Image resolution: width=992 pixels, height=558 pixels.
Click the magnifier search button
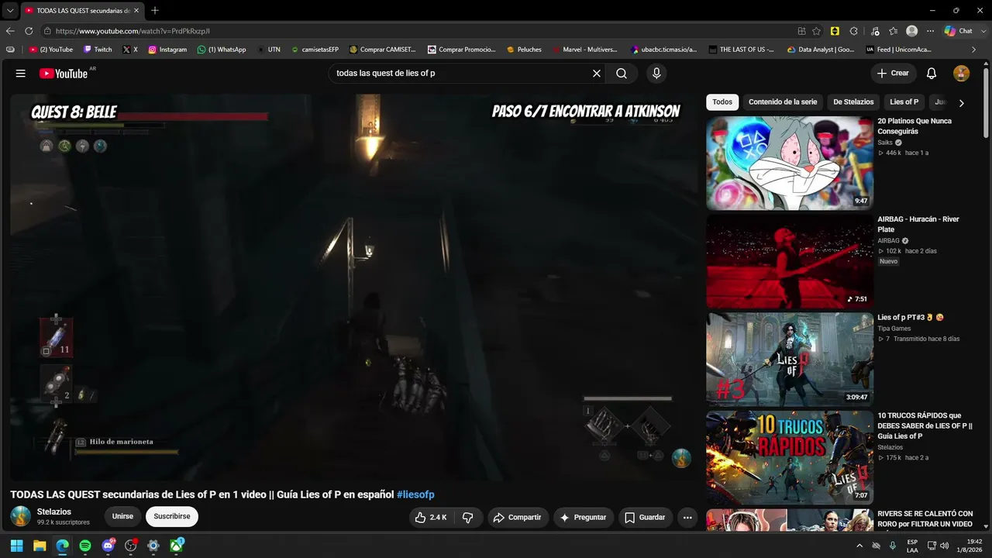pos(622,74)
